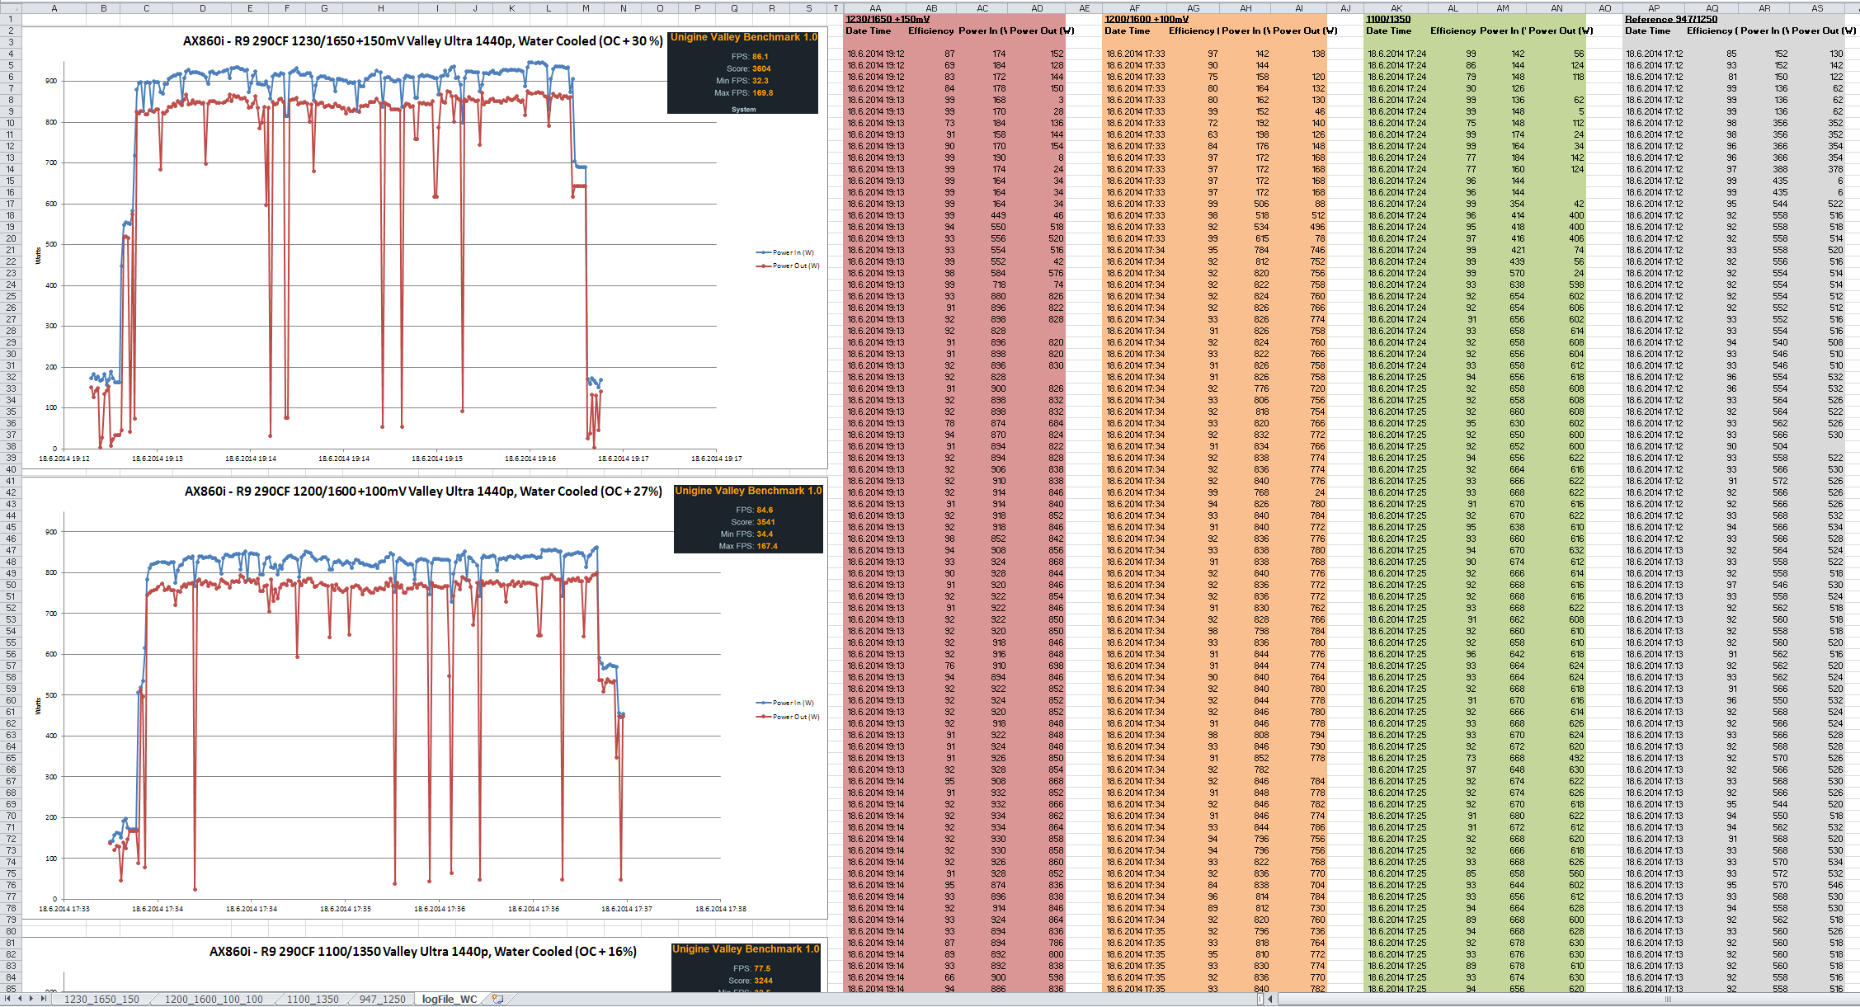Jump to last sheet with navigation arrow
Image resolution: width=1860 pixels, height=1007 pixels.
pyautogui.click(x=44, y=999)
